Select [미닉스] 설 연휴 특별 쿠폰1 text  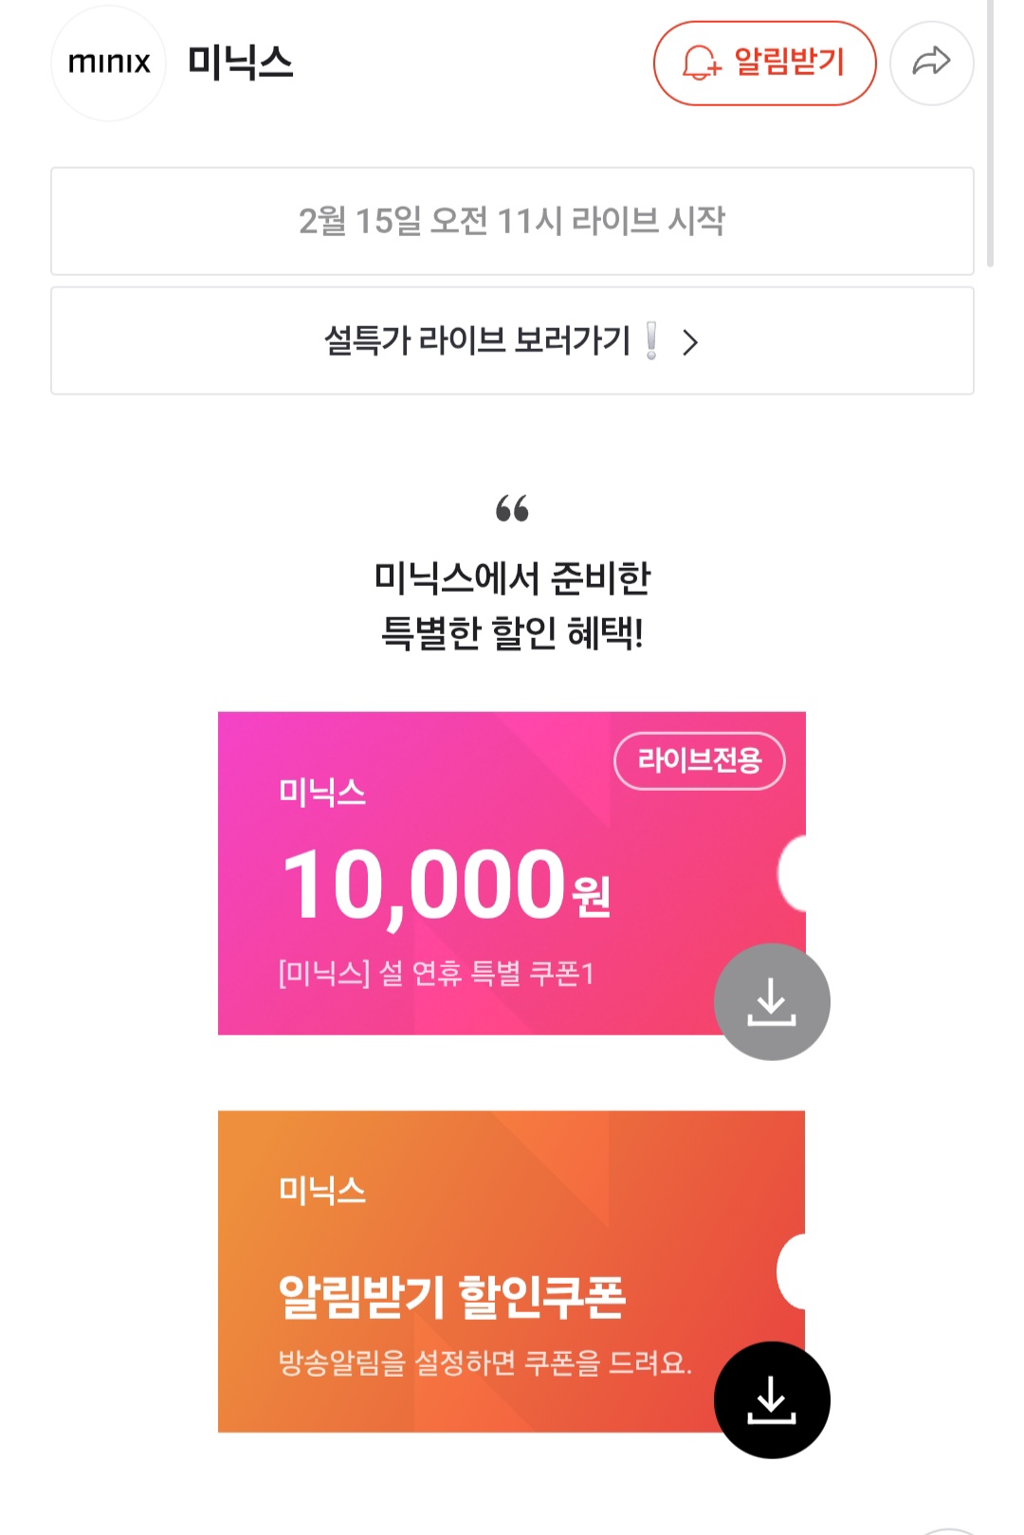(436, 973)
